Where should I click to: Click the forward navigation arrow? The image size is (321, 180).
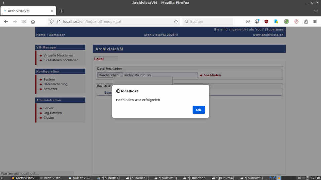tap(15, 21)
